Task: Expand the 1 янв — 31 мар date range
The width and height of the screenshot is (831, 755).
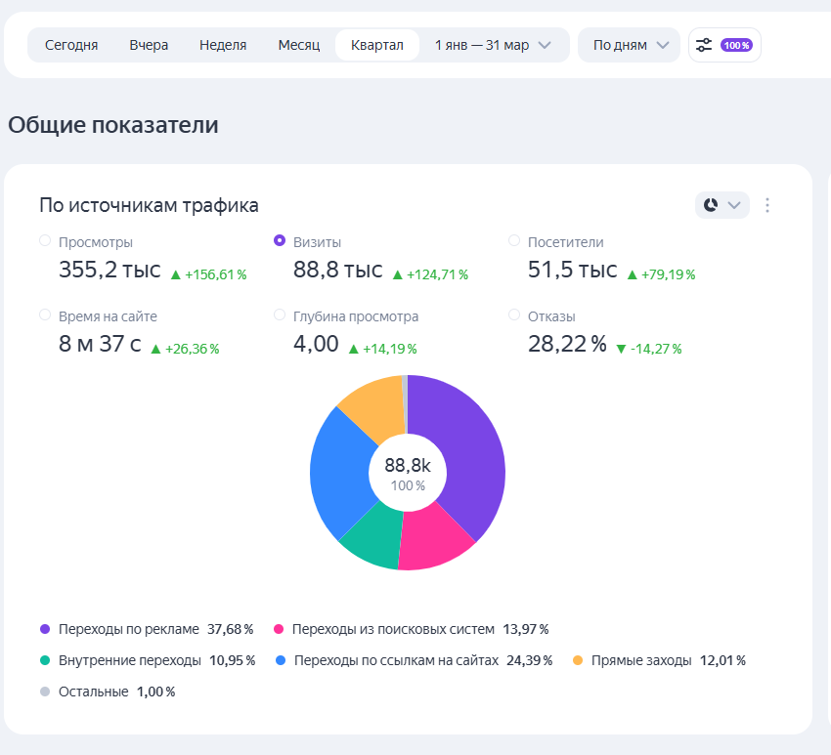Action: 494,45
